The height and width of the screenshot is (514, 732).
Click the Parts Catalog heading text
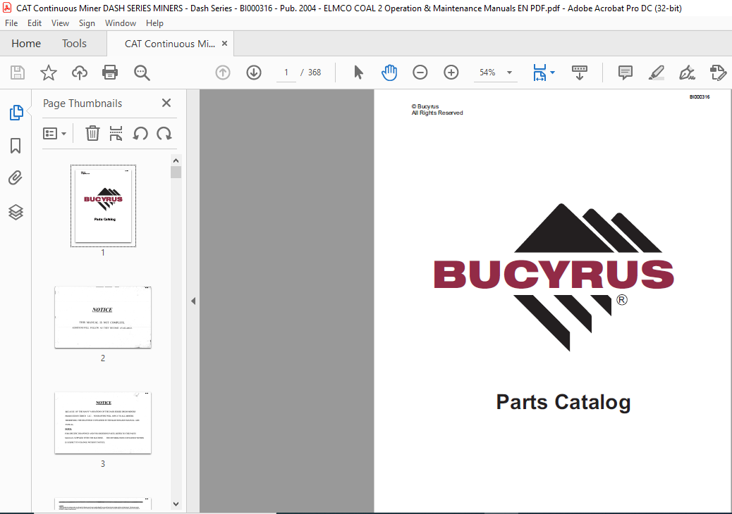563,402
